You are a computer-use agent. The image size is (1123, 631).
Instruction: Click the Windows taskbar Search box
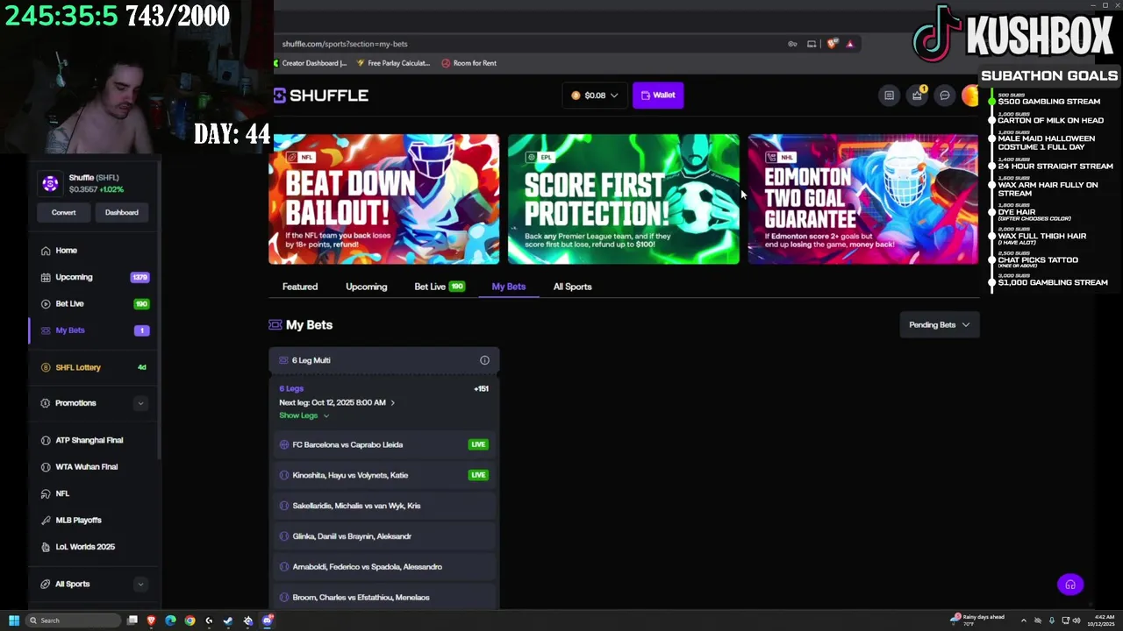pyautogui.click(x=72, y=620)
